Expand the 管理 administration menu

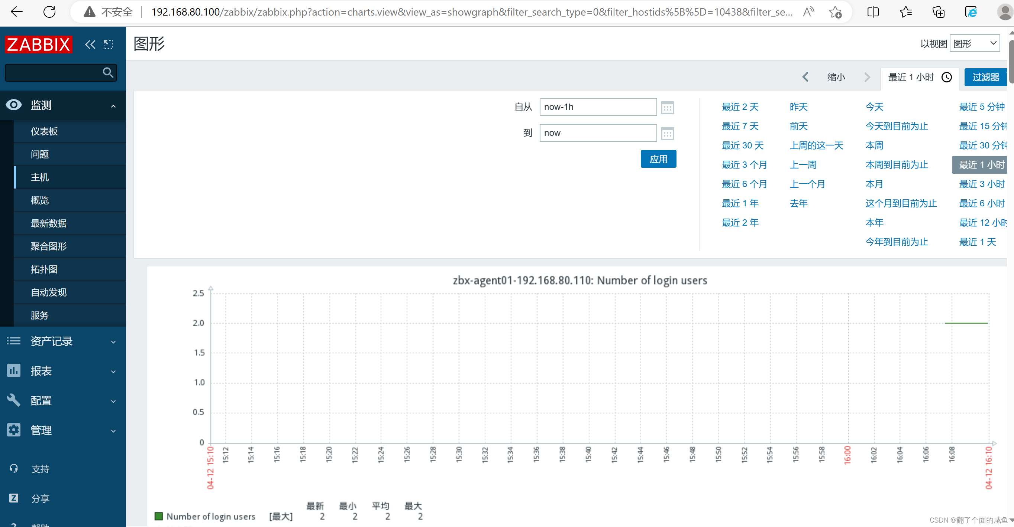(x=41, y=430)
